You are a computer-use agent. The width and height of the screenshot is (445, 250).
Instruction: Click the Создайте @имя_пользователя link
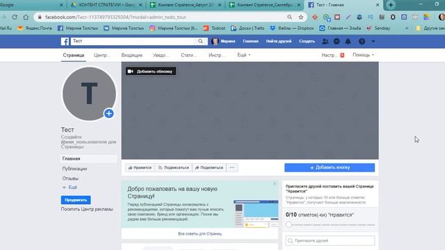click(x=88, y=142)
